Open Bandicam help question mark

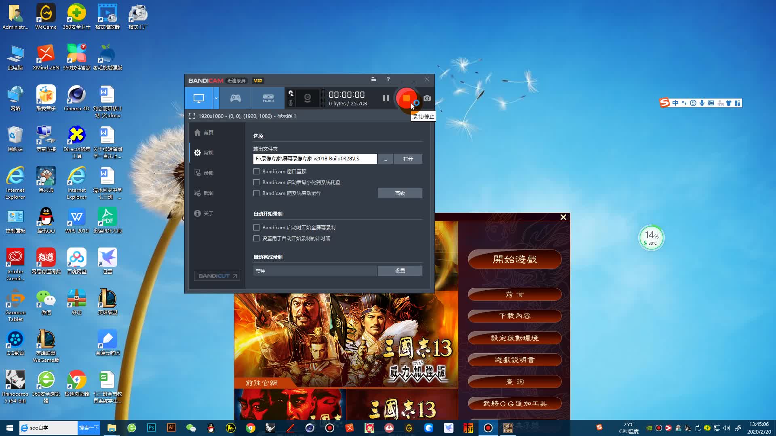point(388,80)
